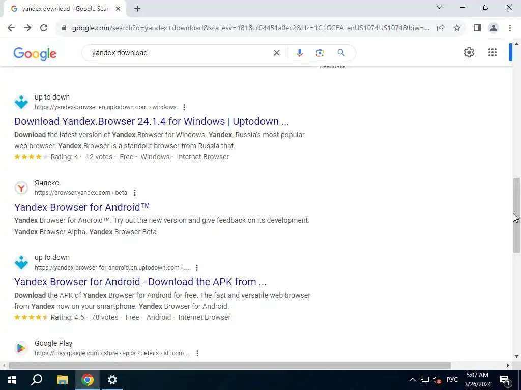521x390 pixels.
Task: Open the Chrome side panel
Action: pos(477,28)
